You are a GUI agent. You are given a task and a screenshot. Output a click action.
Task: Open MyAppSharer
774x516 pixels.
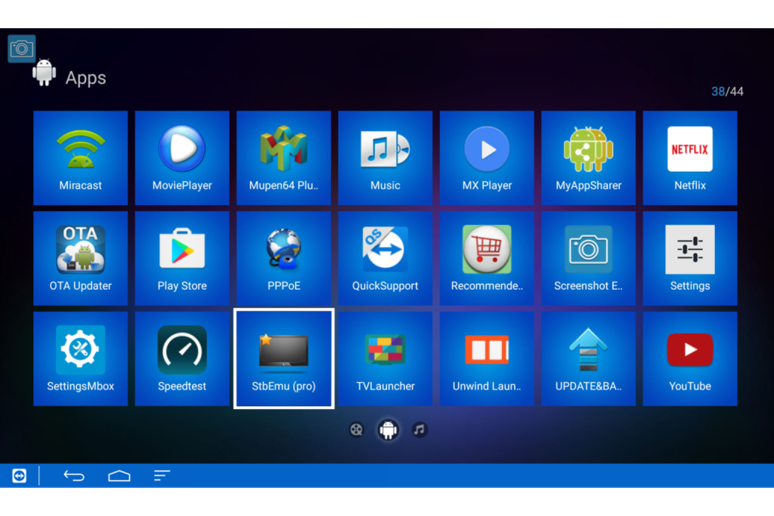click(x=589, y=158)
